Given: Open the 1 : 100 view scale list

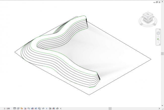Looking at the screenshot, I should pyautogui.click(x=7, y=108).
